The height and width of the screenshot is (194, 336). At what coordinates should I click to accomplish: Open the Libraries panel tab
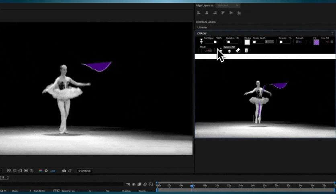click(202, 27)
